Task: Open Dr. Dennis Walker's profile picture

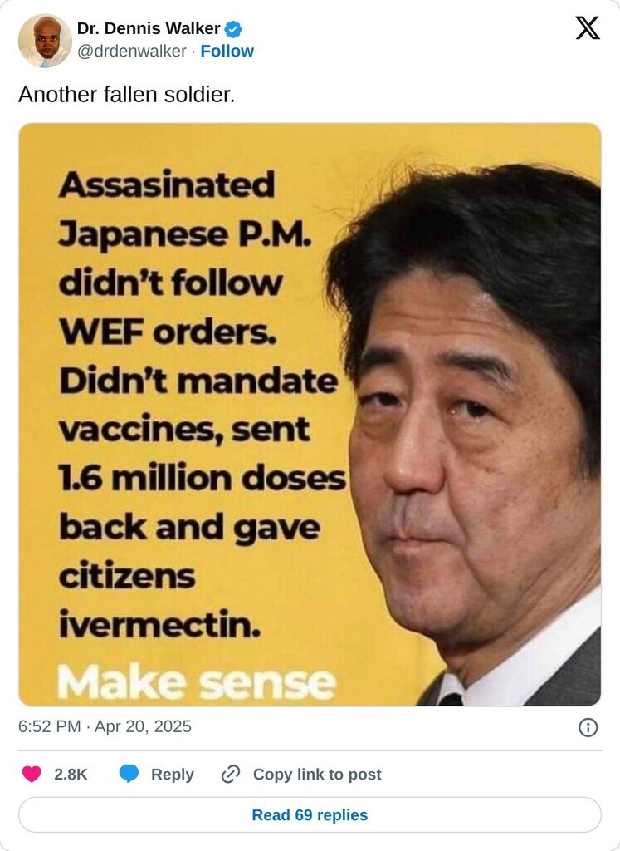Action: (45, 41)
